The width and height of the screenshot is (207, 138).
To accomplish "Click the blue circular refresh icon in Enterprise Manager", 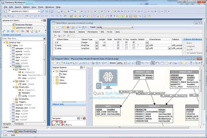I will tap(12, 31).
